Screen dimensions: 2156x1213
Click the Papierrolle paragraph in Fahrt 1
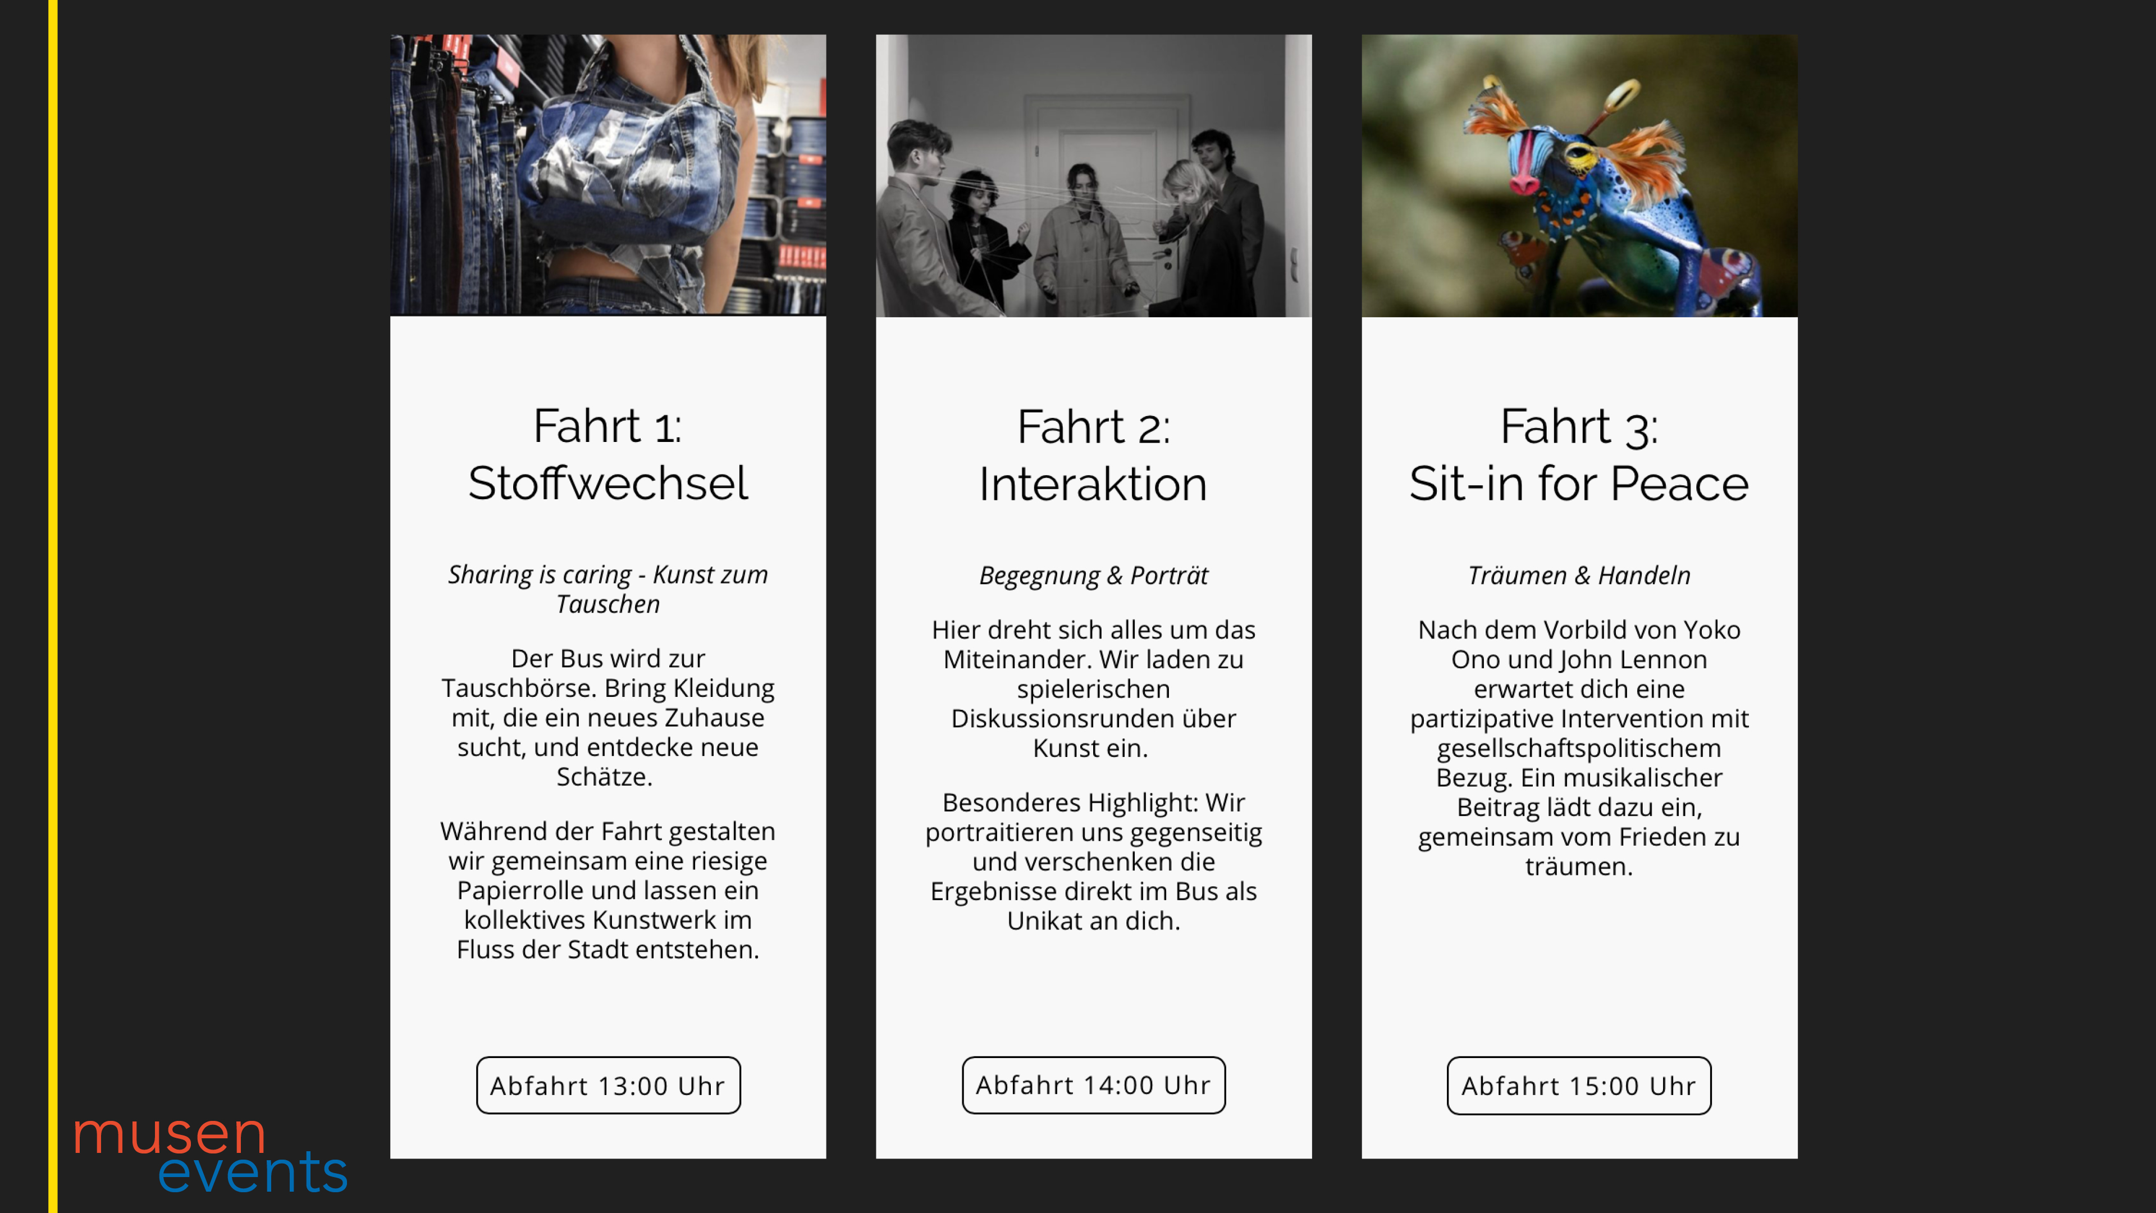pos(607,890)
